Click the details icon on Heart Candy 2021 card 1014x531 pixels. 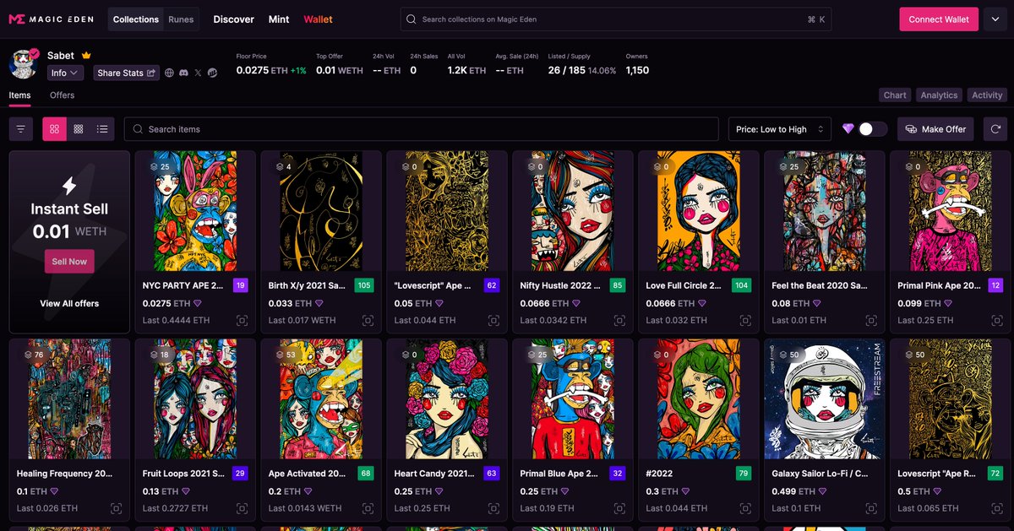(x=493, y=509)
